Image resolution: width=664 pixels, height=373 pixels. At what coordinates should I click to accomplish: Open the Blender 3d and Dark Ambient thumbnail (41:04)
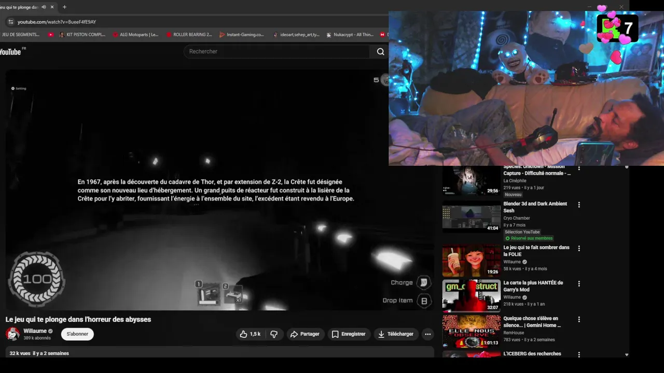[x=471, y=217]
